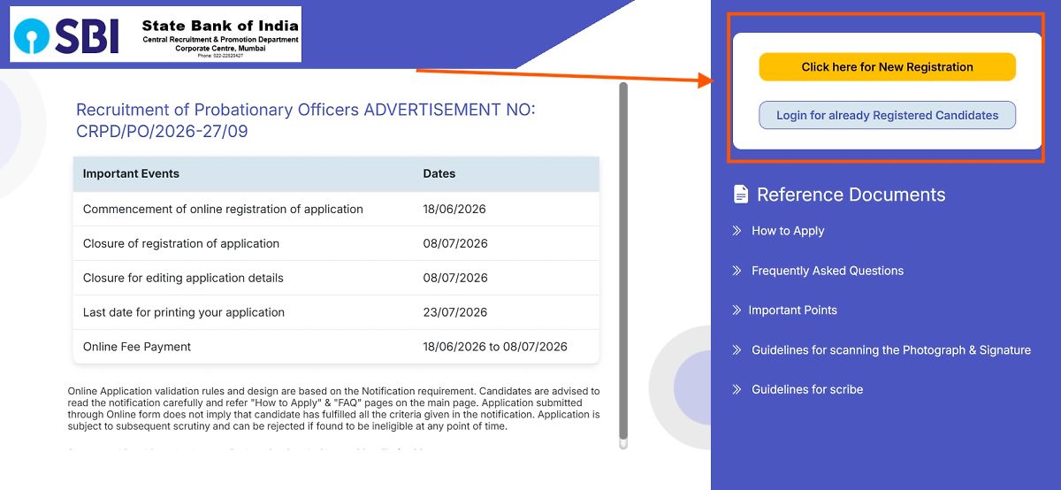
Task: Select Last date for printing your application
Action: [x=184, y=312]
